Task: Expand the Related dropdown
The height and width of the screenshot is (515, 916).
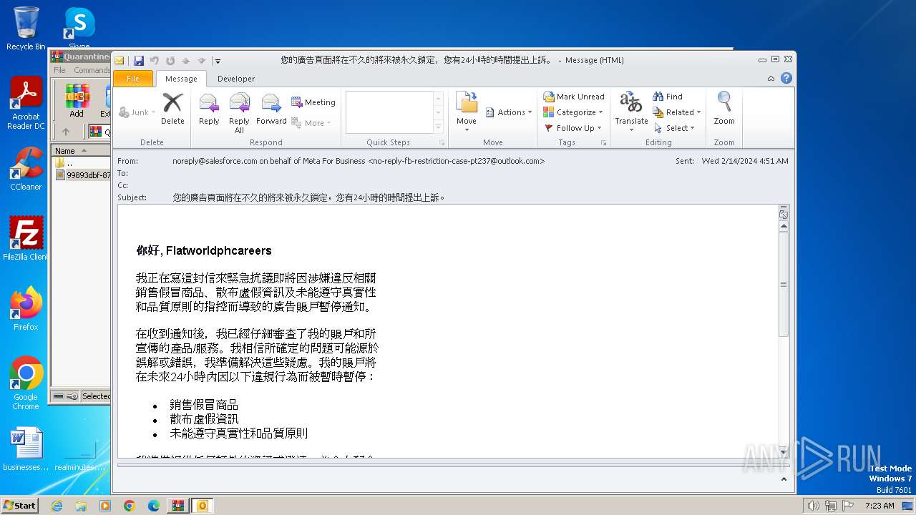Action: pos(677,112)
